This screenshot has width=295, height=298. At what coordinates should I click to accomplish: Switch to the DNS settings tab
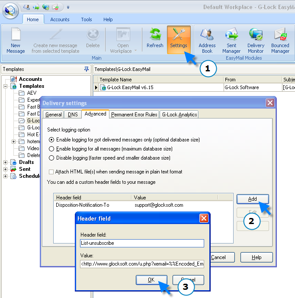[73, 115]
